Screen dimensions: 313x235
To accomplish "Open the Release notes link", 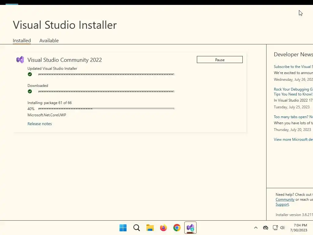I will pyautogui.click(x=39, y=124).
